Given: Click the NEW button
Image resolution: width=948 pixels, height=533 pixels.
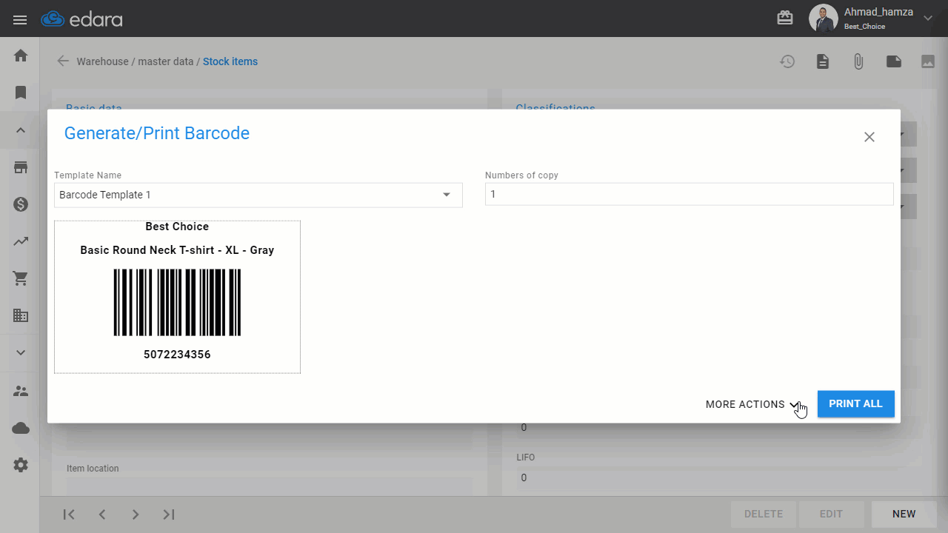Looking at the screenshot, I should pyautogui.click(x=904, y=514).
